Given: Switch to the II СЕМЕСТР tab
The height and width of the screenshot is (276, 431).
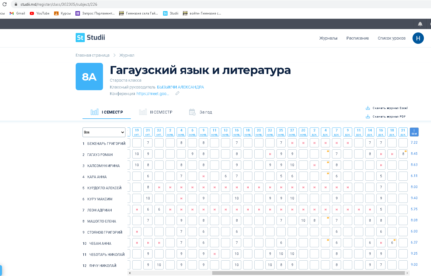Looking at the screenshot, I should coord(156,112).
